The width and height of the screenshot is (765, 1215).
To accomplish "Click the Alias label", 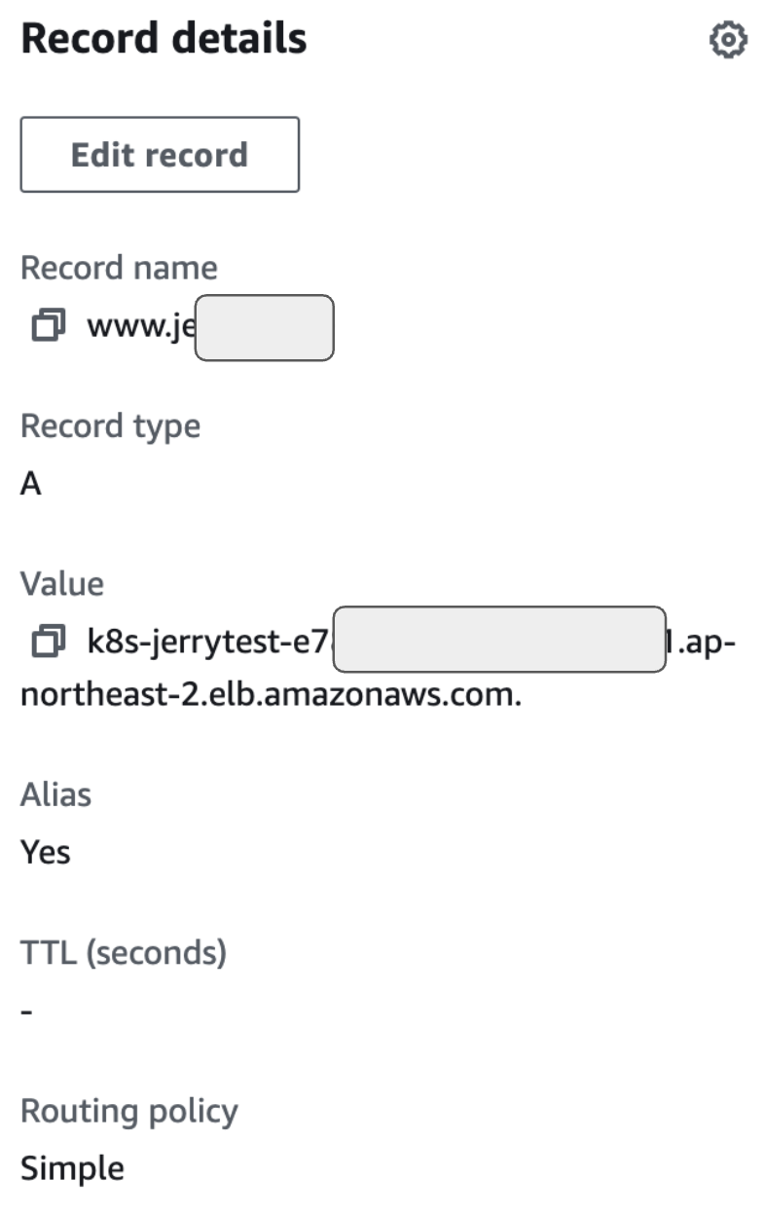I will click(55, 794).
